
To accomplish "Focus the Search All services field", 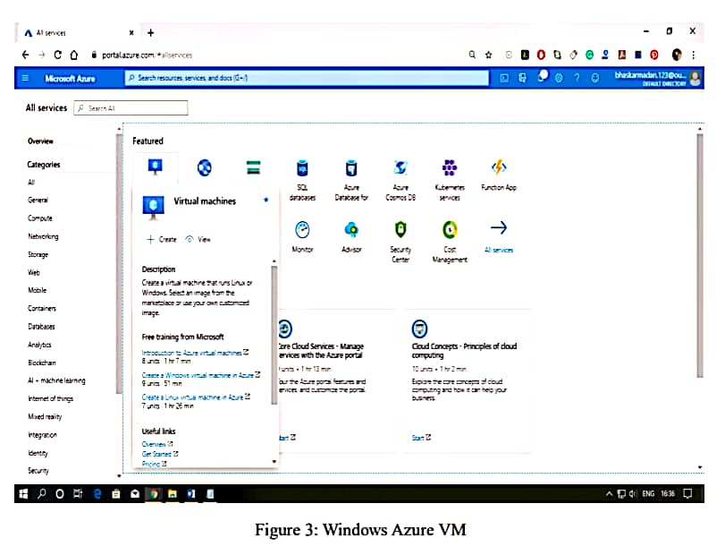I will [x=131, y=107].
